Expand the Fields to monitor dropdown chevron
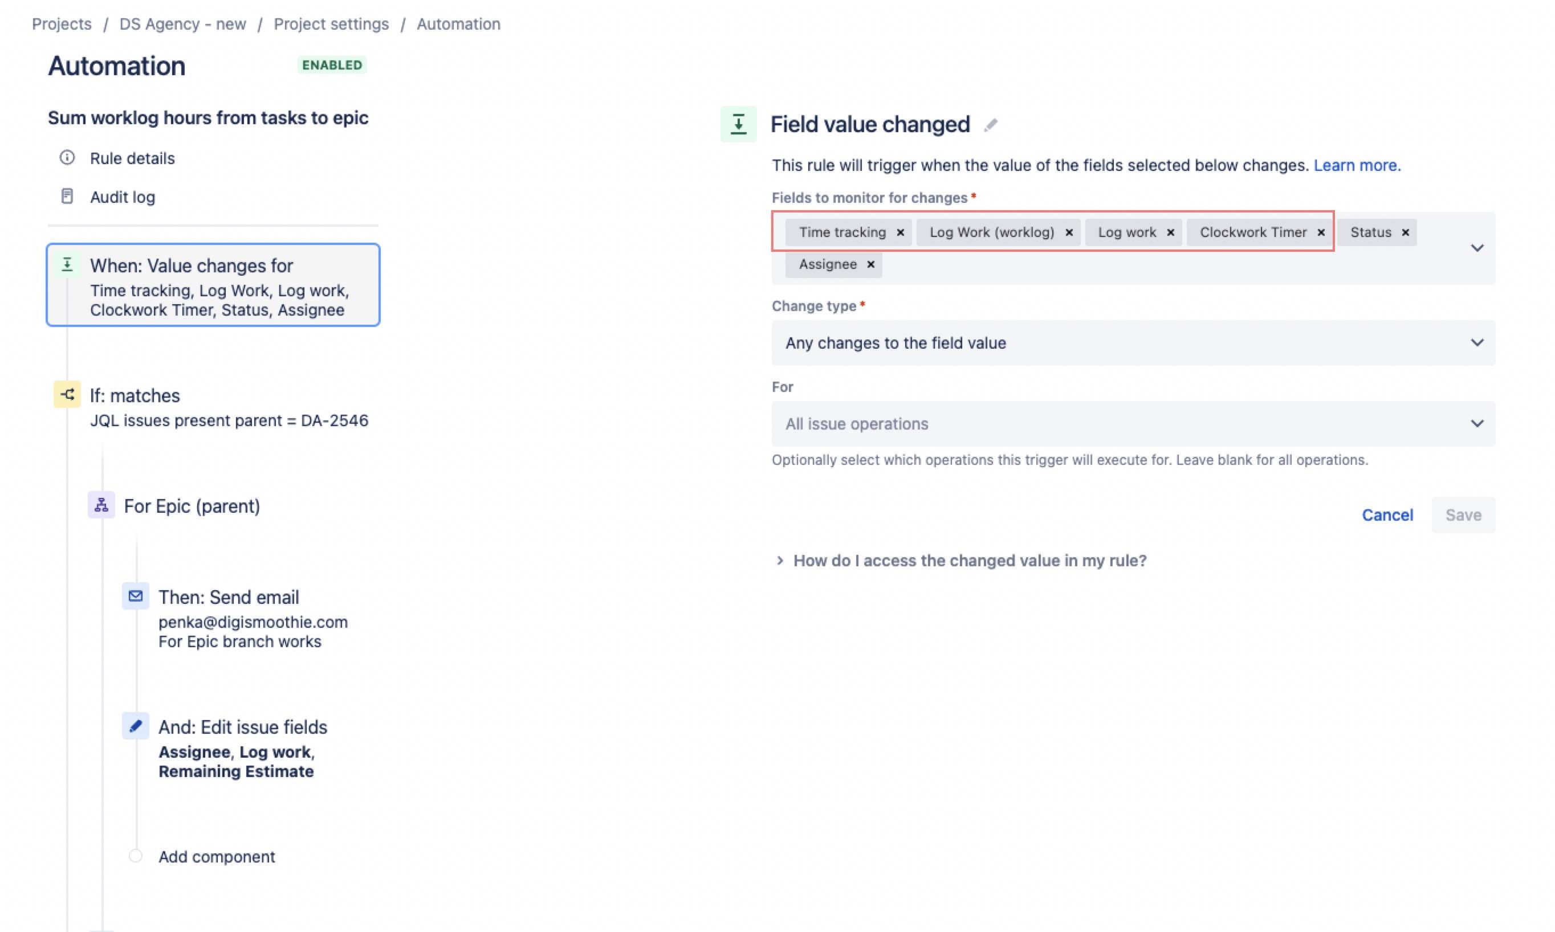Screen dimensions: 1555x932 [x=1477, y=247]
